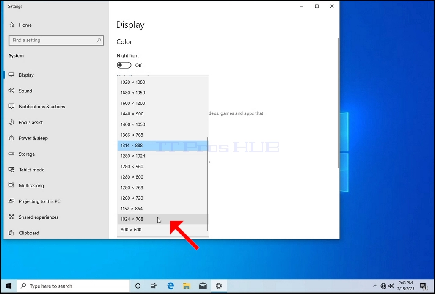Click the resolution list scrollbar
This screenshot has height=294, width=435.
pyautogui.click(x=208, y=184)
